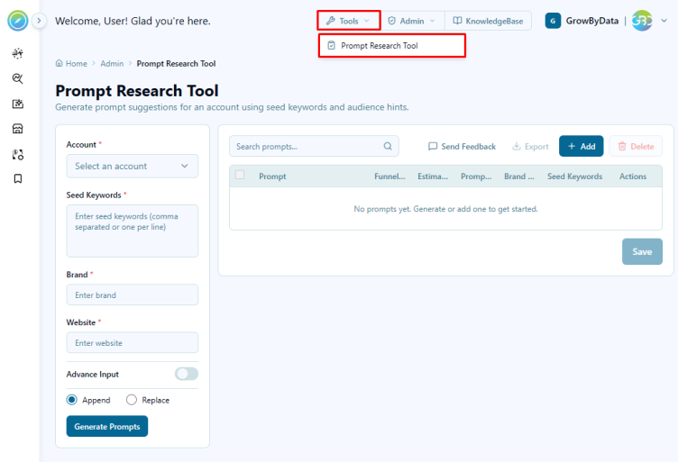This screenshot has height=462, width=678.
Task: Open the sidebar search analytics icon
Action: tap(18, 78)
